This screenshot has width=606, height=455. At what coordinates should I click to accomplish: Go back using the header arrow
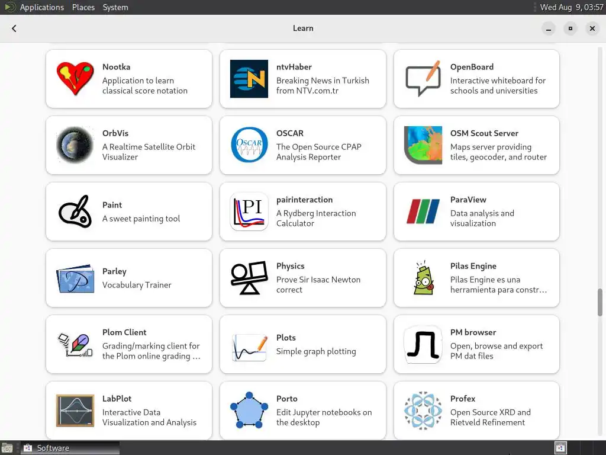(14, 28)
